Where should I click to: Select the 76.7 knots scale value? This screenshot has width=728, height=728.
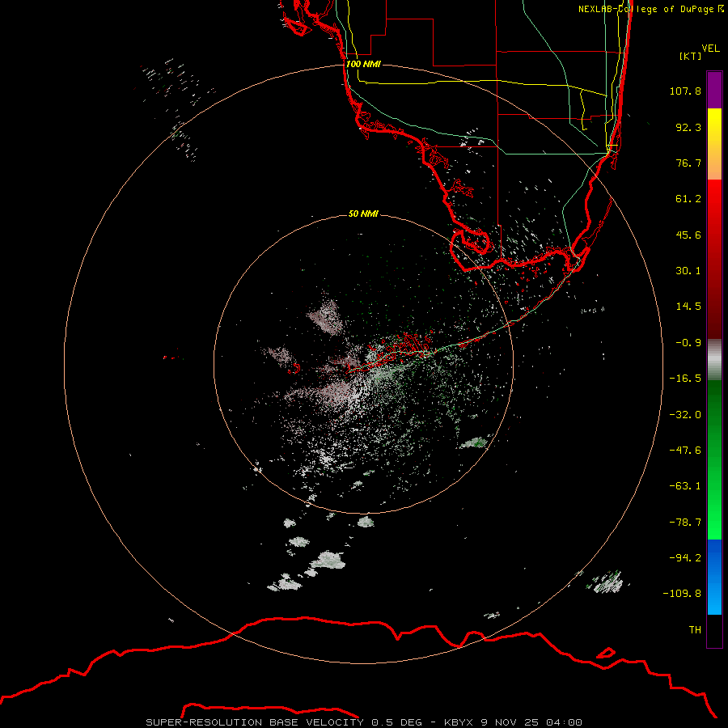pyautogui.click(x=688, y=163)
